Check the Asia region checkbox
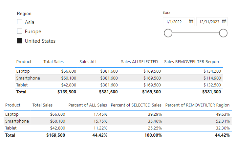The image size is (237, 142). pos(20,22)
